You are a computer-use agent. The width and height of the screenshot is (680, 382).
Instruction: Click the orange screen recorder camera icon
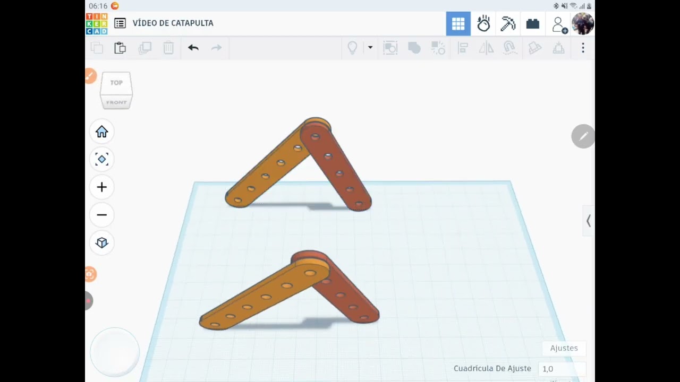(x=90, y=274)
